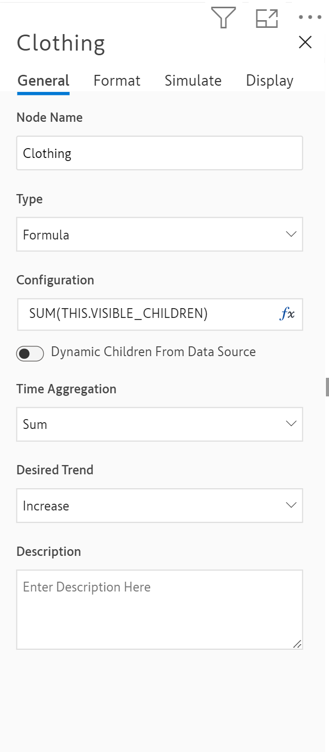
Task: Click the Desired Trend chevron arrow
Action: pos(291,505)
